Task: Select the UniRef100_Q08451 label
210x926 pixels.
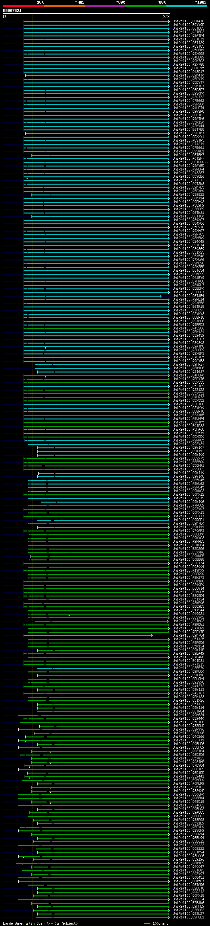Action: coord(188,877)
